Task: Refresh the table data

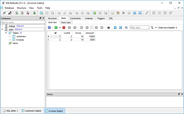Action: [49, 28]
